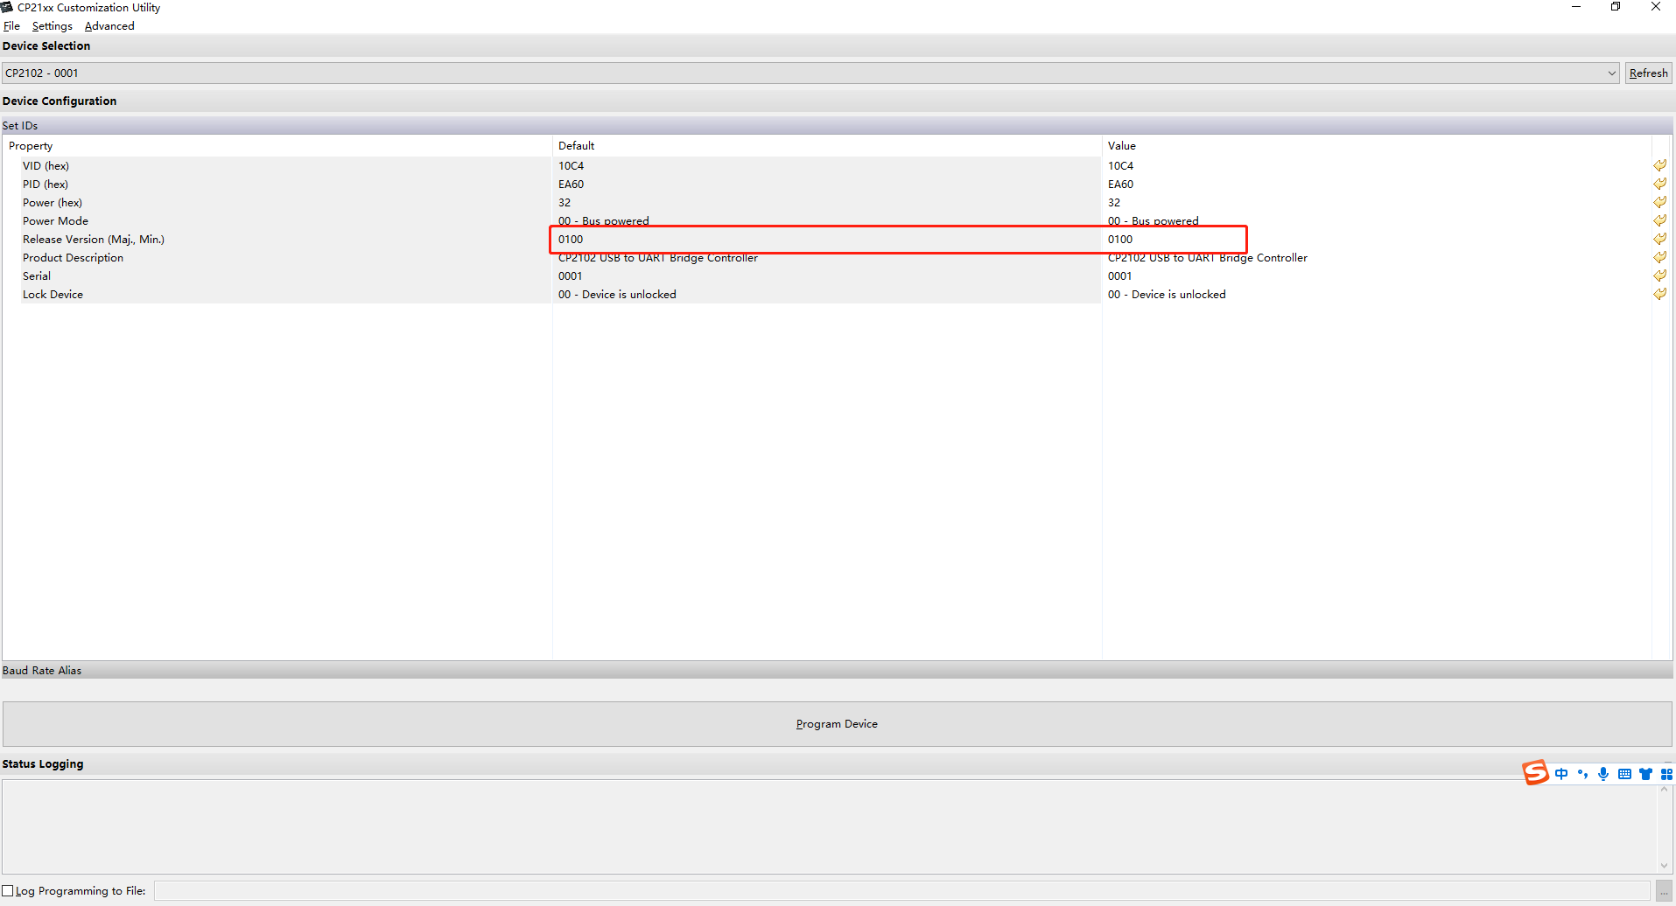The image size is (1676, 906).
Task: Reset the Product Description row to default
Action: [x=1659, y=257]
